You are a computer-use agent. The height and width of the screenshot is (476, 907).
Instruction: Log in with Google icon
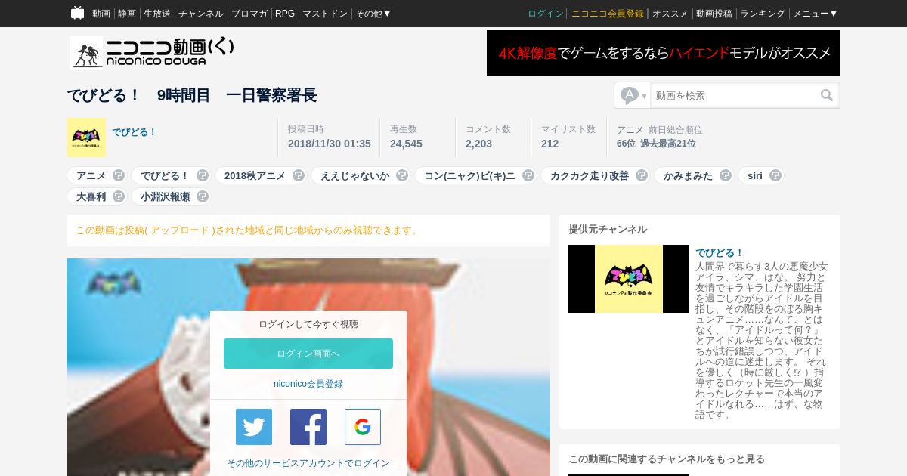(x=363, y=427)
